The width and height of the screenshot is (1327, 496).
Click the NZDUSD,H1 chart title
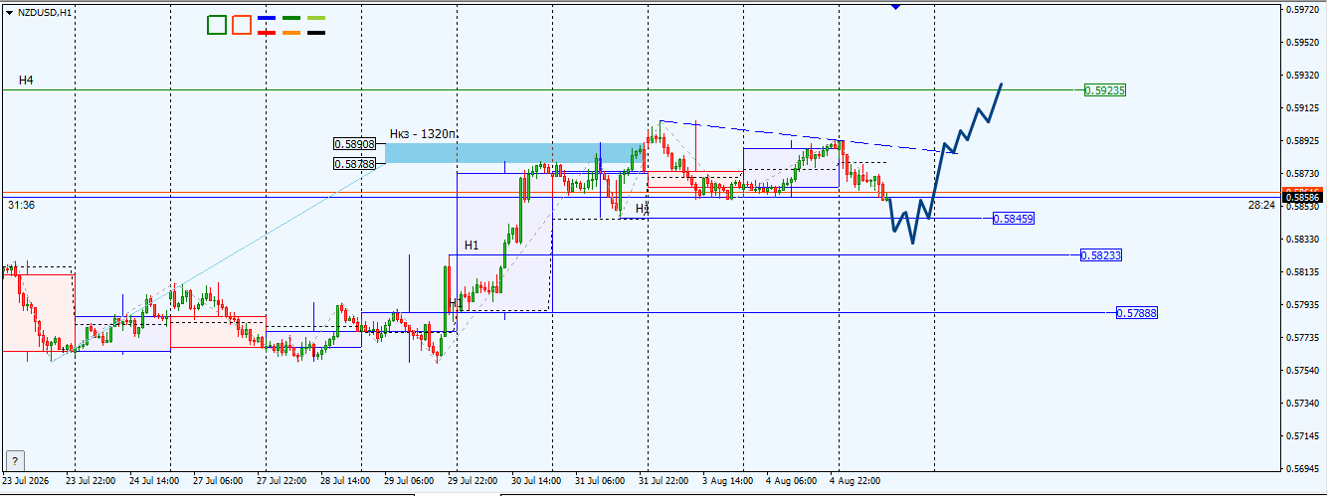[x=45, y=12]
